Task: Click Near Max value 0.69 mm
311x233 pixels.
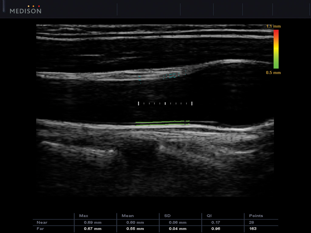Action: coord(93,222)
